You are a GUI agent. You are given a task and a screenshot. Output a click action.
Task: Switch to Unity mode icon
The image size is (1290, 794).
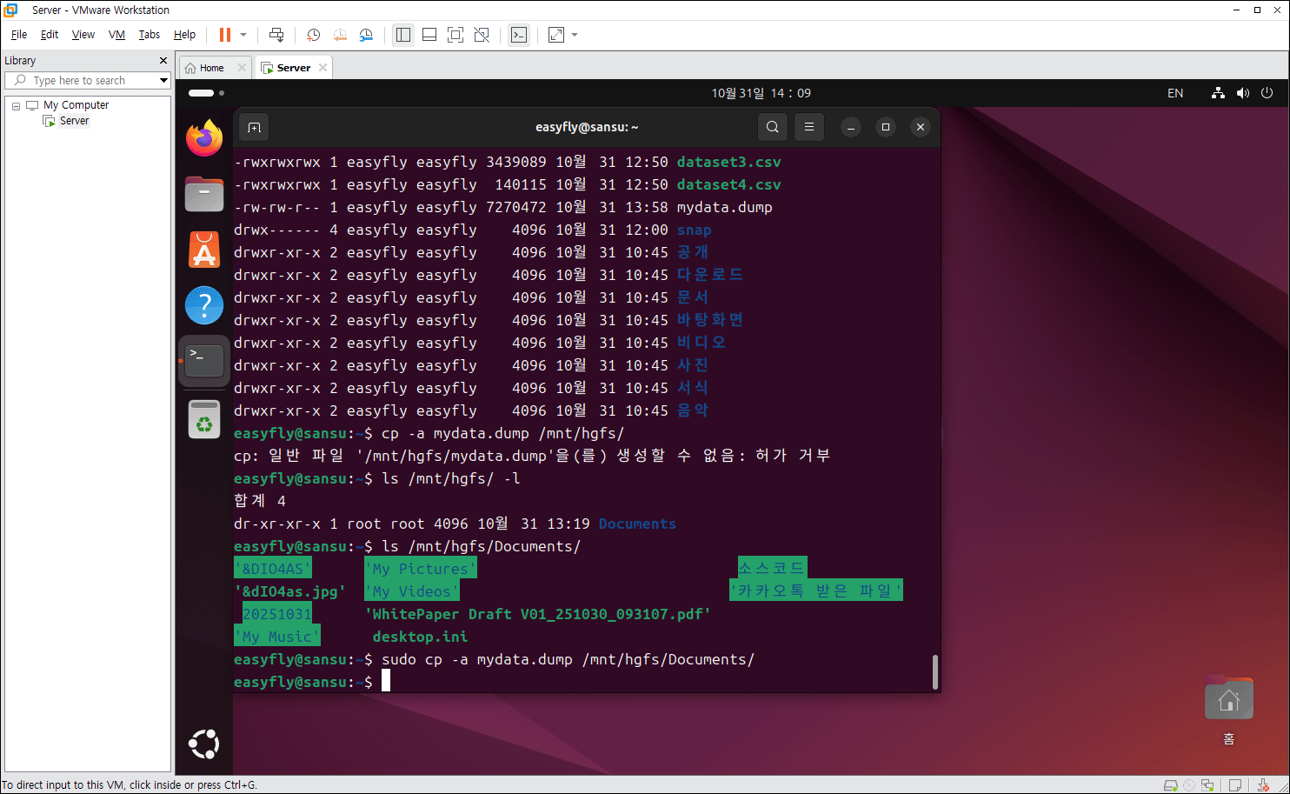pos(482,35)
